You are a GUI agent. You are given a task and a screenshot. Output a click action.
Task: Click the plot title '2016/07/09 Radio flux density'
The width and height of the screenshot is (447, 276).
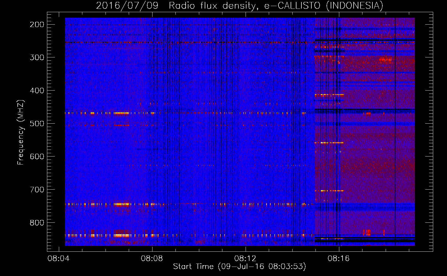(x=176, y=6)
